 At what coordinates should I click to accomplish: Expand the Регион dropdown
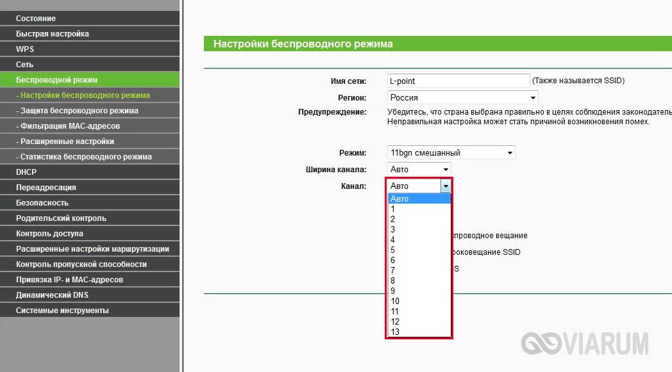pos(462,98)
